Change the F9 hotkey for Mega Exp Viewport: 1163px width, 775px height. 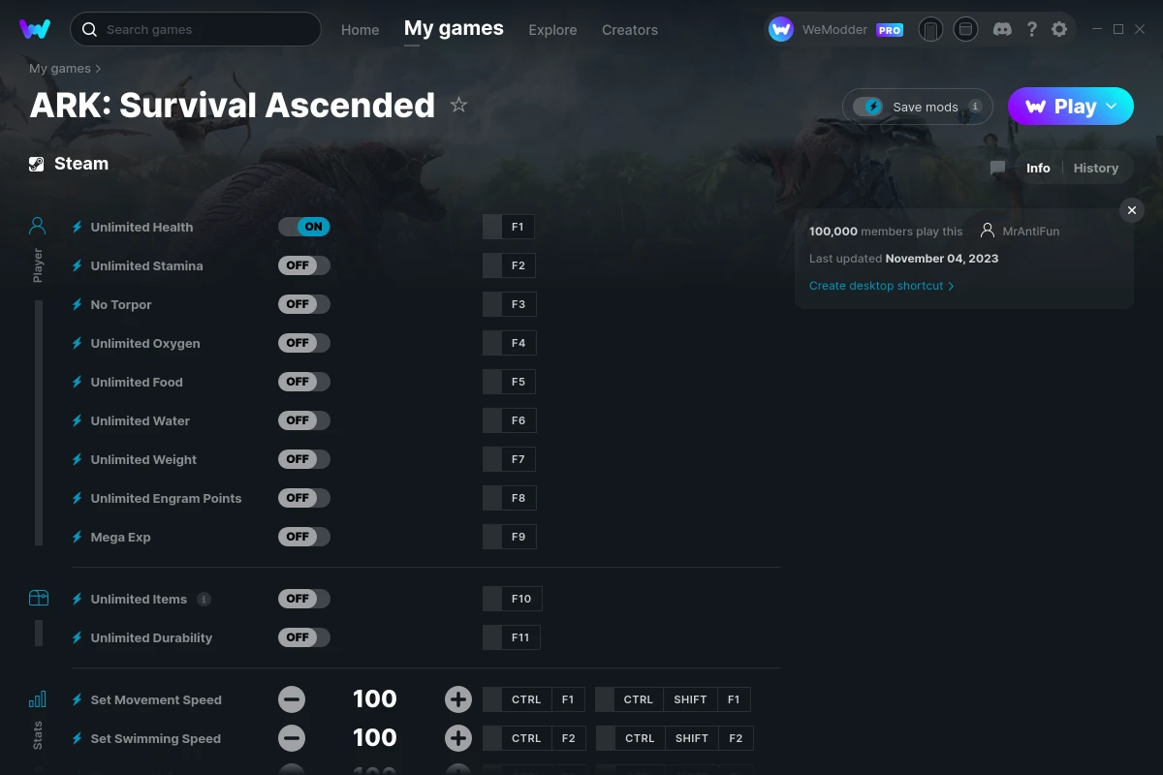(x=509, y=537)
